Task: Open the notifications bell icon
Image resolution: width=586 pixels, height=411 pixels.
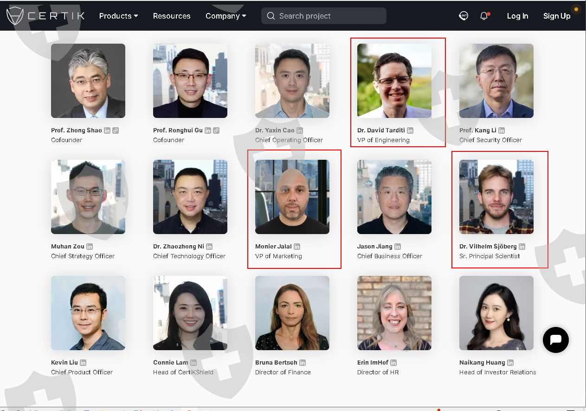Action: pos(484,16)
